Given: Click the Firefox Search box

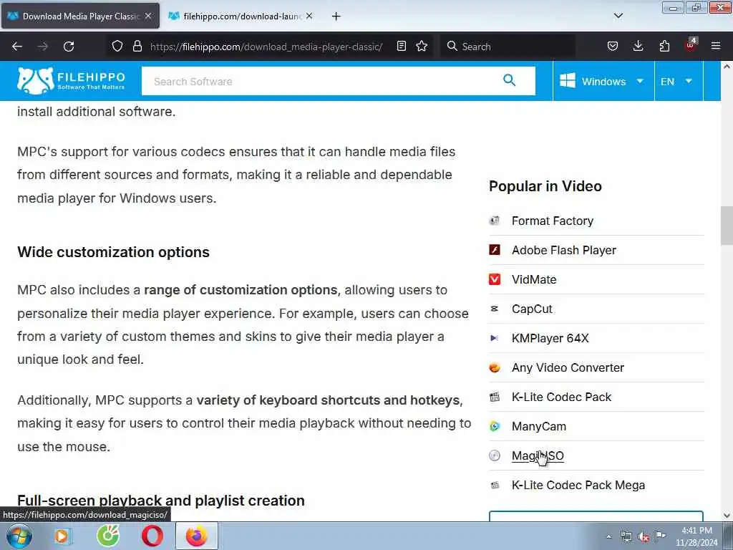Looking at the screenshot, I should coord(508,47).
